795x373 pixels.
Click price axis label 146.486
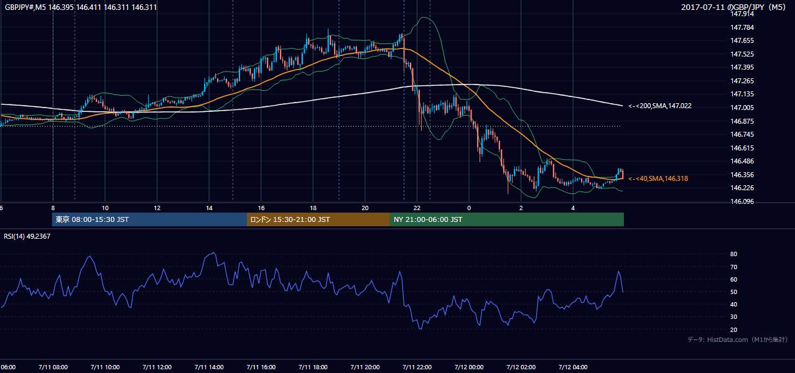[742, 161]
